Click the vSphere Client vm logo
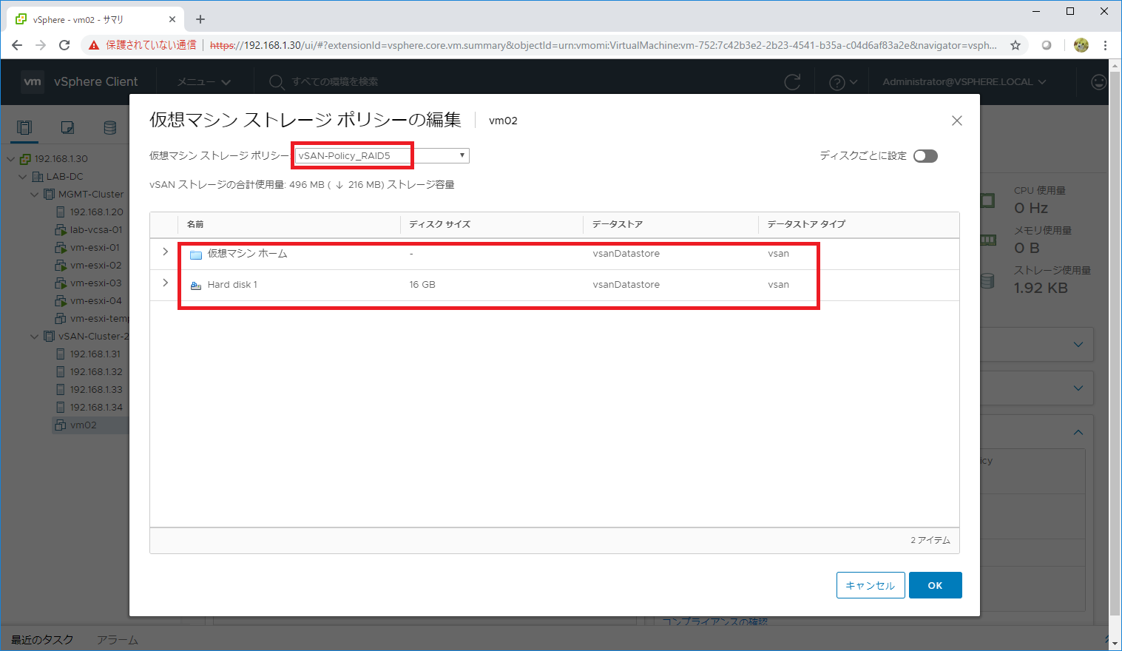Viewport: 1122px width, 651px height. [33, 82]
